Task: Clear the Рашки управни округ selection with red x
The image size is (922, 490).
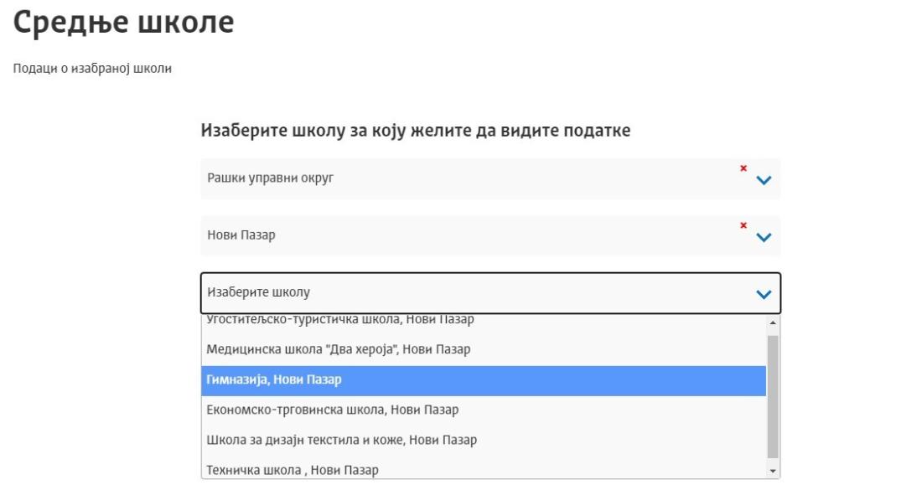Action: point(743,168)
